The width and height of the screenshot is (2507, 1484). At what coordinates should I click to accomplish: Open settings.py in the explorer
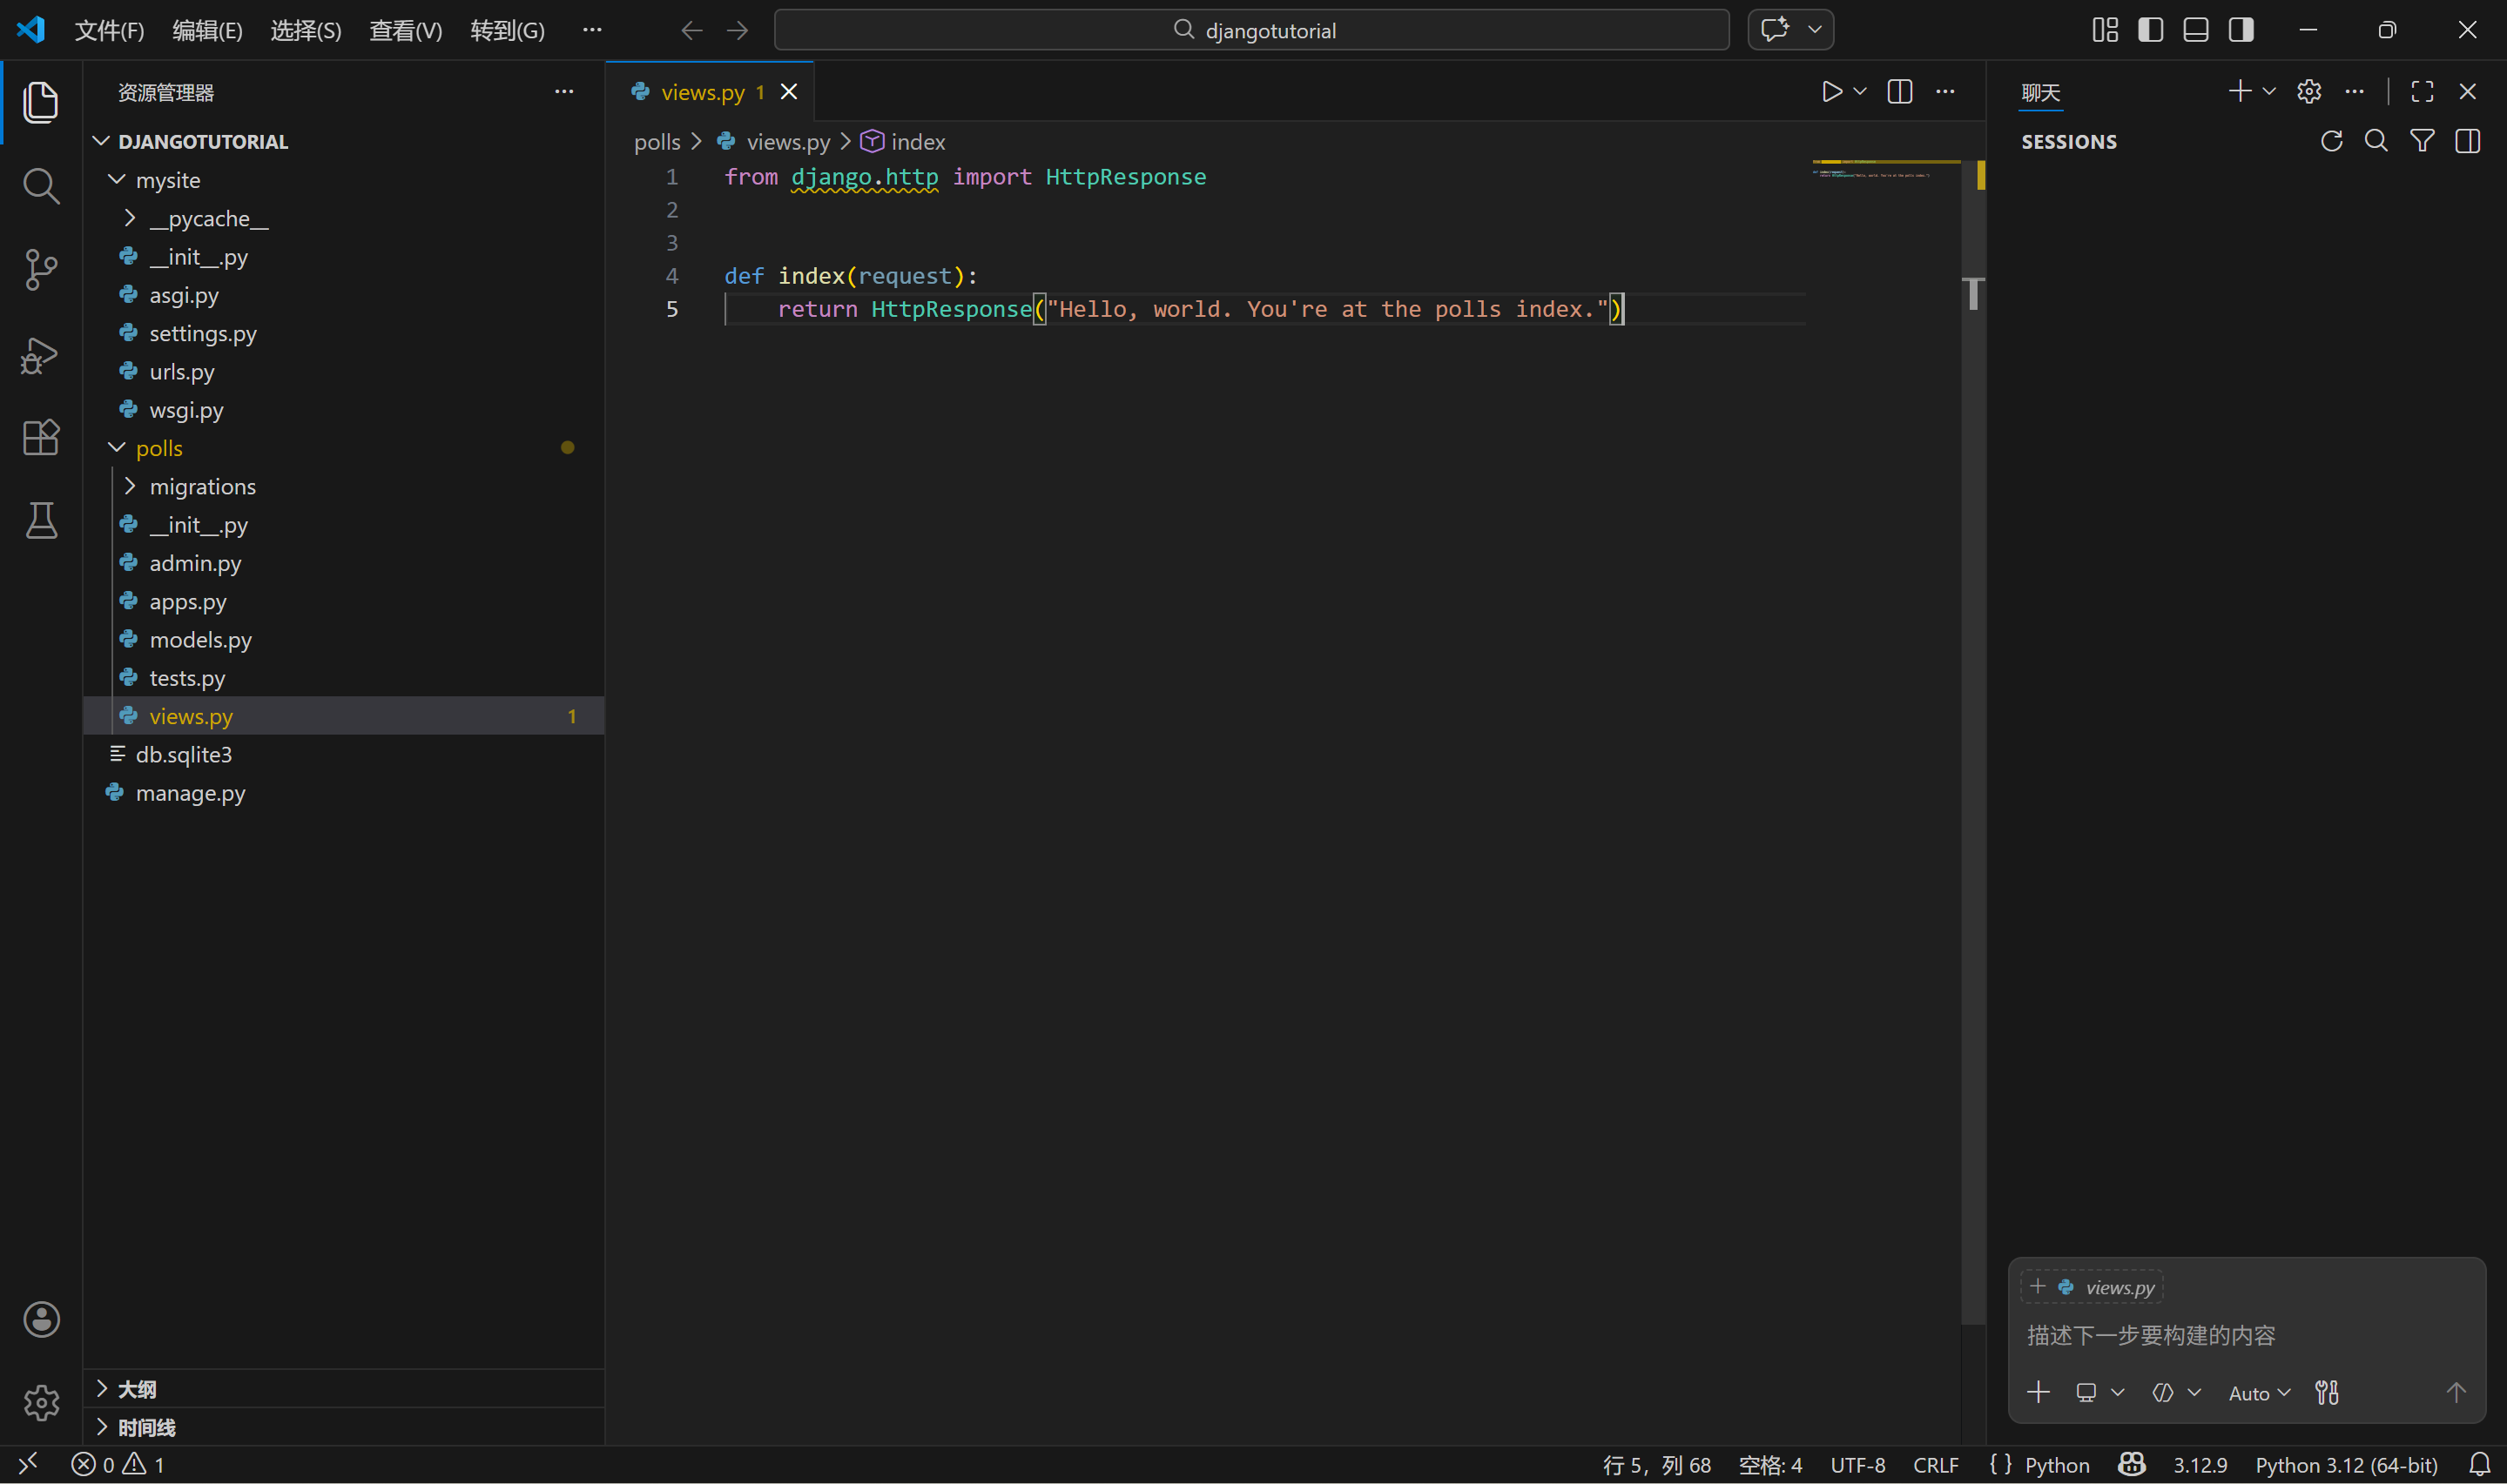pos(202,333)
